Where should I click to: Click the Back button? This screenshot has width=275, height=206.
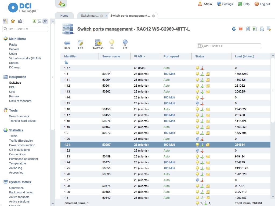click(x=67, y=43)
